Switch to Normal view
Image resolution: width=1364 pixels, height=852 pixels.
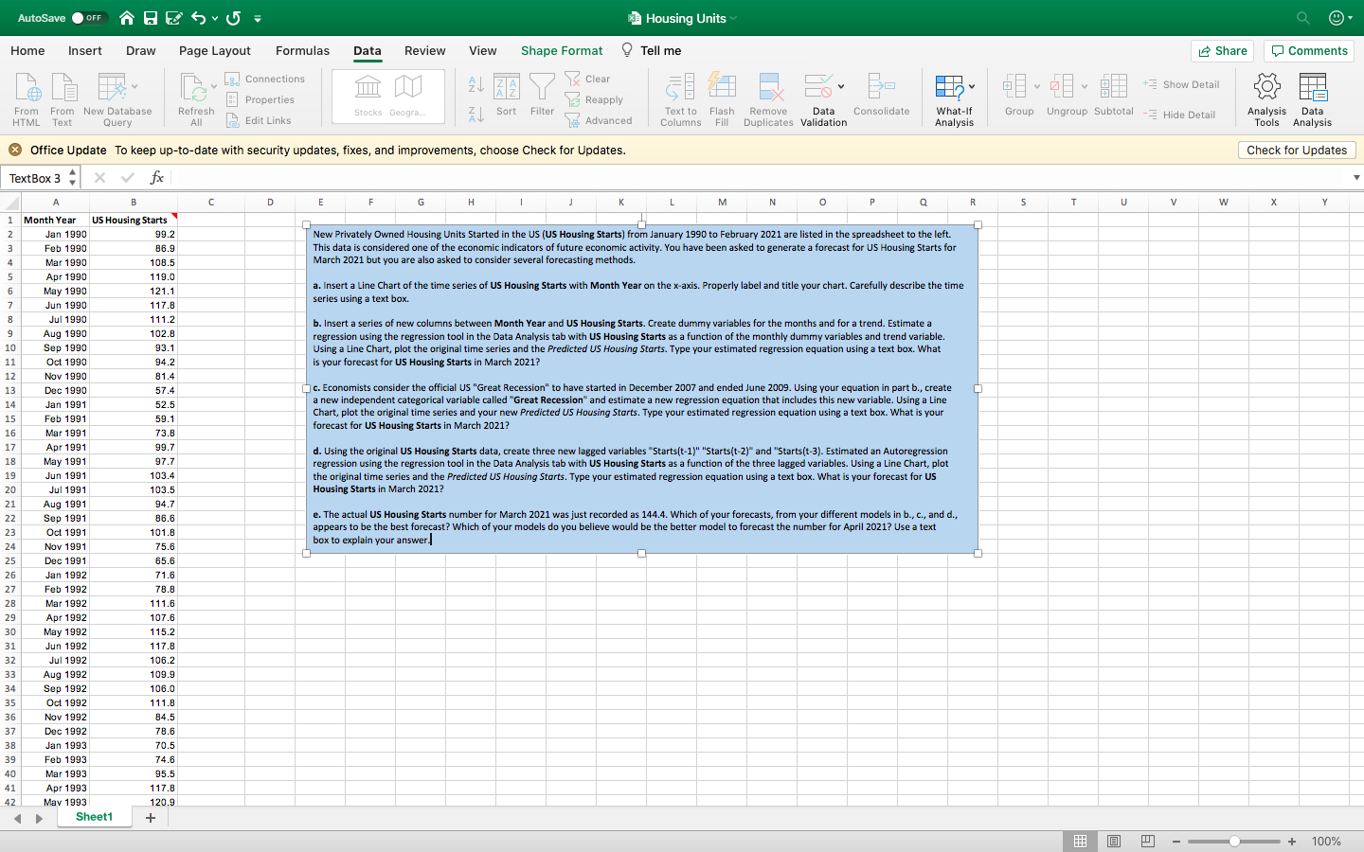pyautogui.click(x=1080, y=841)
